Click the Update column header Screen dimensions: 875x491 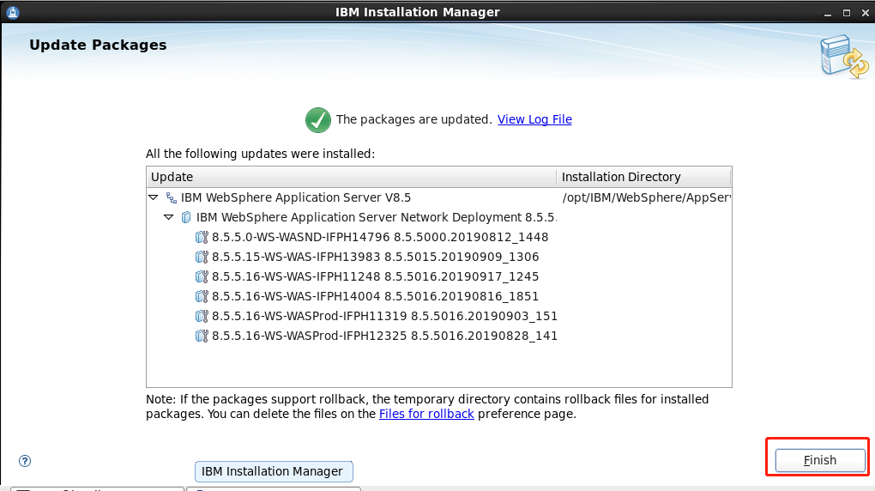[352, 177]
